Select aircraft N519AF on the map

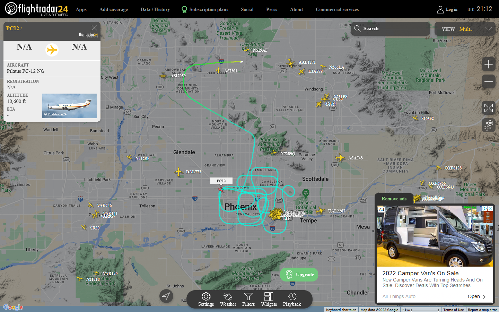[247, 50]
